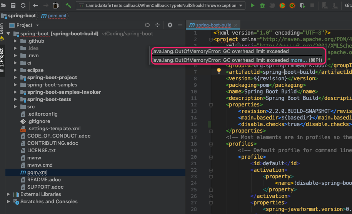Open the LambdaSafeTests run configuration dropdown
The image size is (352, 214).
(x=160, y=5)
